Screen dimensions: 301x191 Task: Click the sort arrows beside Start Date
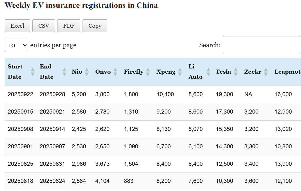point(33,72)
